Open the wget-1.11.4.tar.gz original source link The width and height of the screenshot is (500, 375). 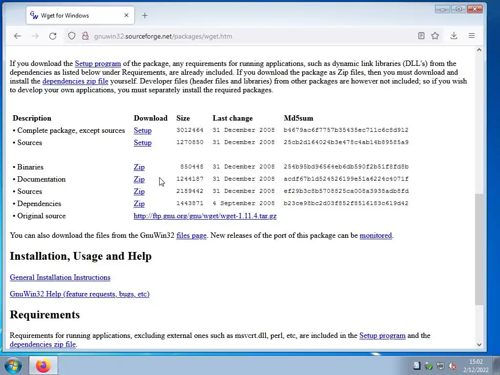[205, 216]
